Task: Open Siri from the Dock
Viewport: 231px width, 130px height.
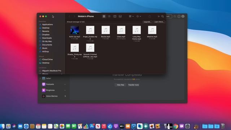Action: (14, 126)
